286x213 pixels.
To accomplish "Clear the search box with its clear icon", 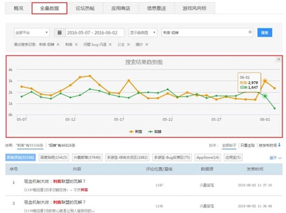I will [x=250, y=32].
